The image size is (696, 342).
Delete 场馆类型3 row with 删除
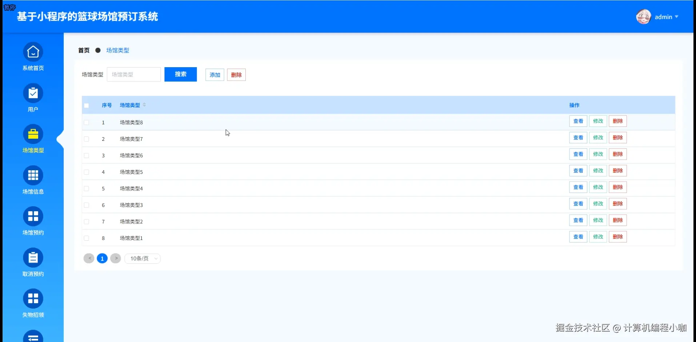[x=618, y=204]
